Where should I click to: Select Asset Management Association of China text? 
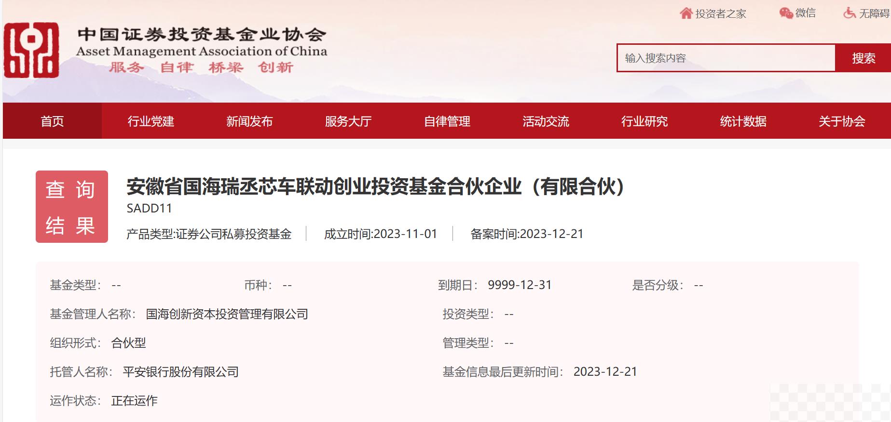coord(202,51)
